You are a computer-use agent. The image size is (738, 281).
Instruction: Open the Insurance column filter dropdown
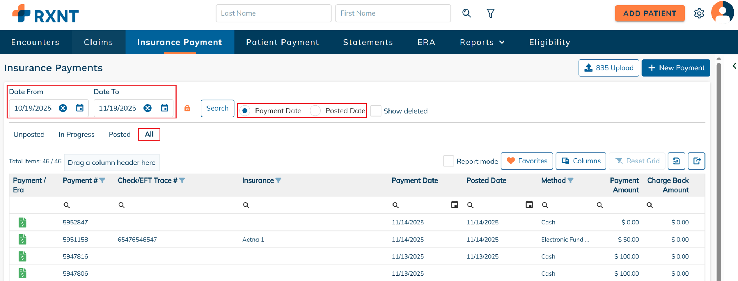point(279,180)
